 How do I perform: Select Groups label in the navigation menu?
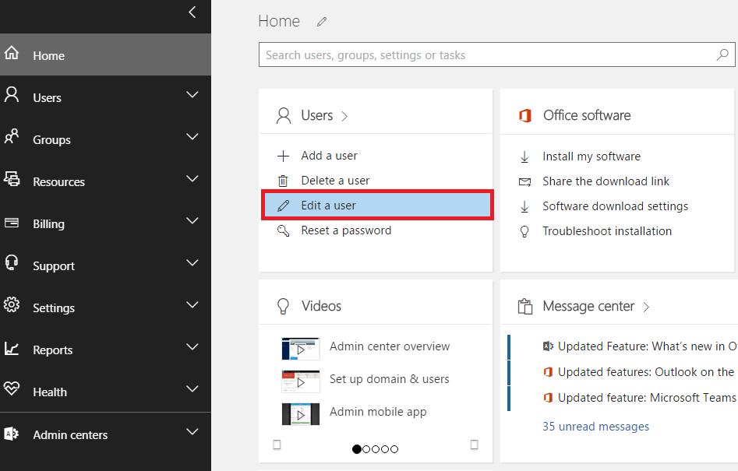tap(51, 140)
